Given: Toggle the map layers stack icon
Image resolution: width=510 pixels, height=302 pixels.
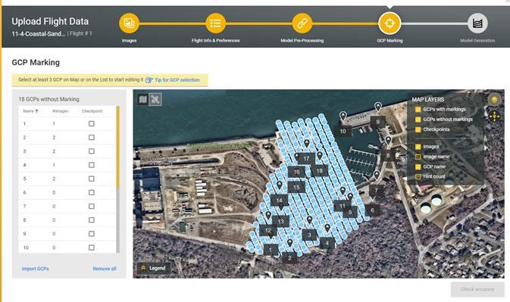Looking at the screenshot, I should pos(494,99).
